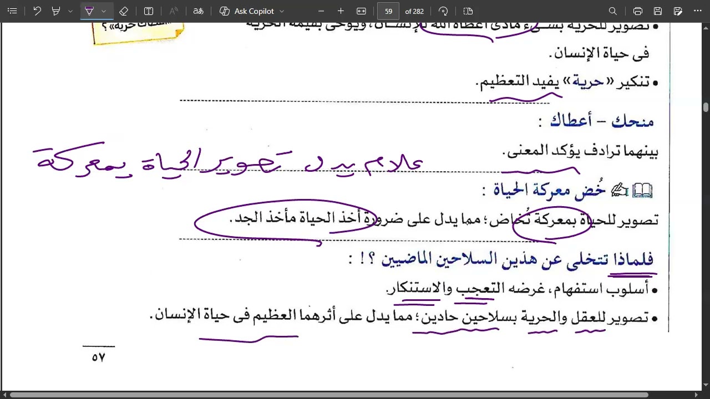Select the Erase tool
710x399 pixels.
click(124, 11)
